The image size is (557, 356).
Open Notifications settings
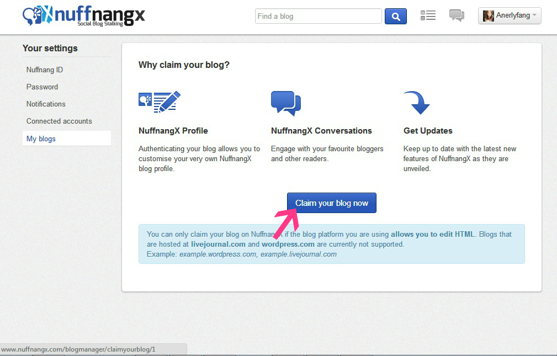46,104
